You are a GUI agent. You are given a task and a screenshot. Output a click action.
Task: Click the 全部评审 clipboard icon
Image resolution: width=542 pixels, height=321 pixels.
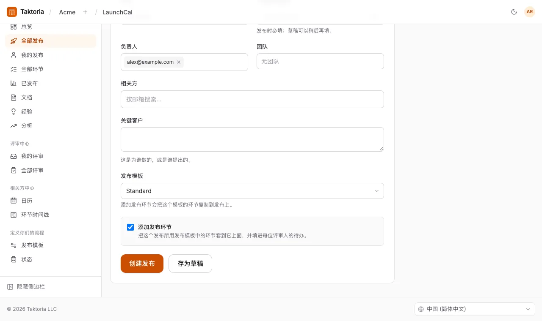(14, 170)
